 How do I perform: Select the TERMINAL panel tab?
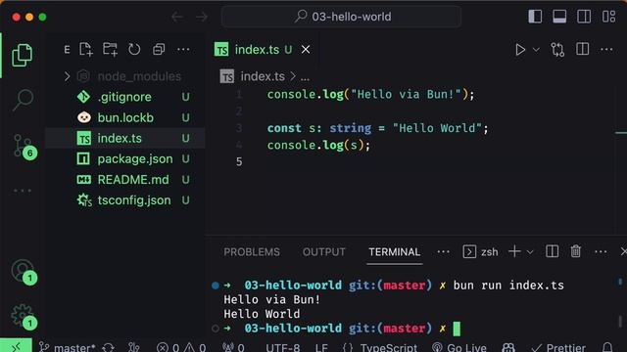[394, 252]
